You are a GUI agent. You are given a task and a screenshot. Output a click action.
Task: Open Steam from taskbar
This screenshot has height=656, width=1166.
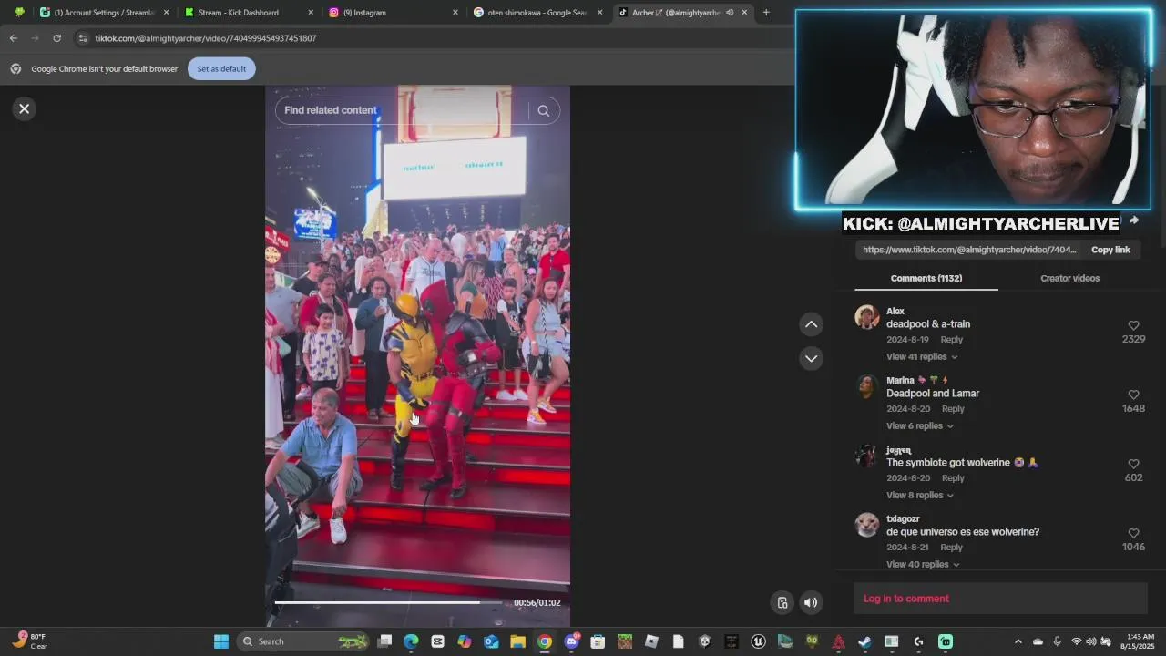(864, 641)
